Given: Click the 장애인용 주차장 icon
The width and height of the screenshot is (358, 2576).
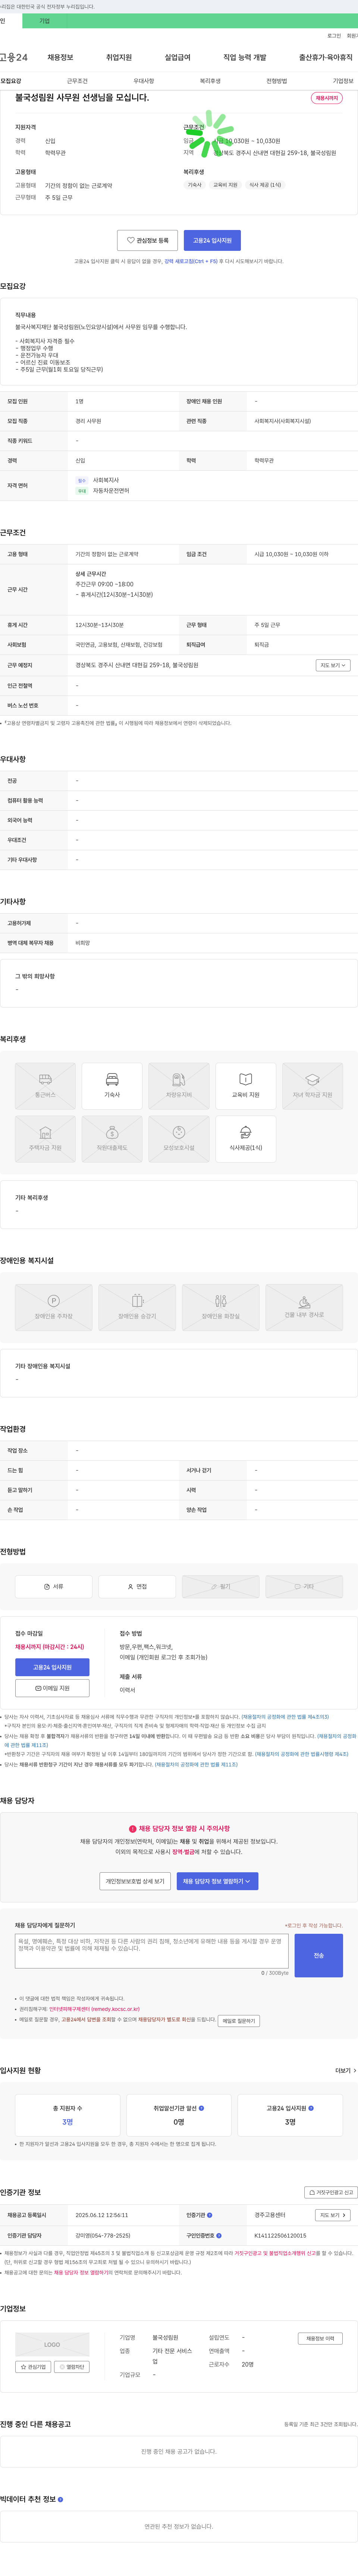Looking at the screenshot, I should tap(54, 1307).
